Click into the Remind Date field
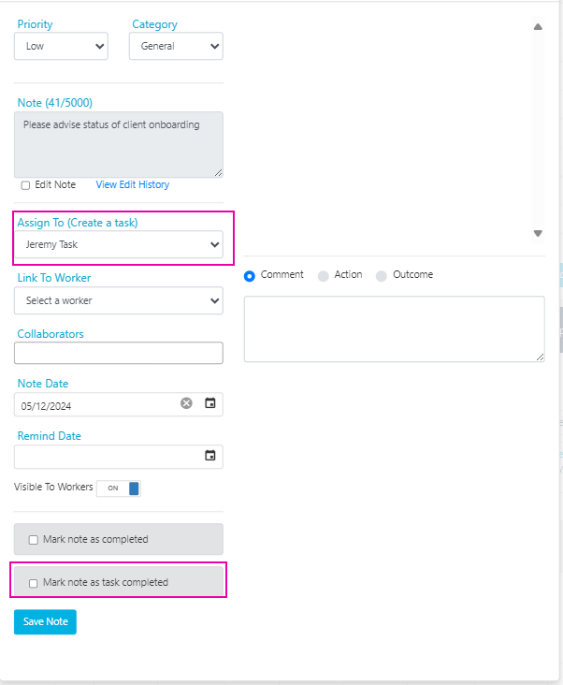Screen dimensions: 563x685 point(118,457)
